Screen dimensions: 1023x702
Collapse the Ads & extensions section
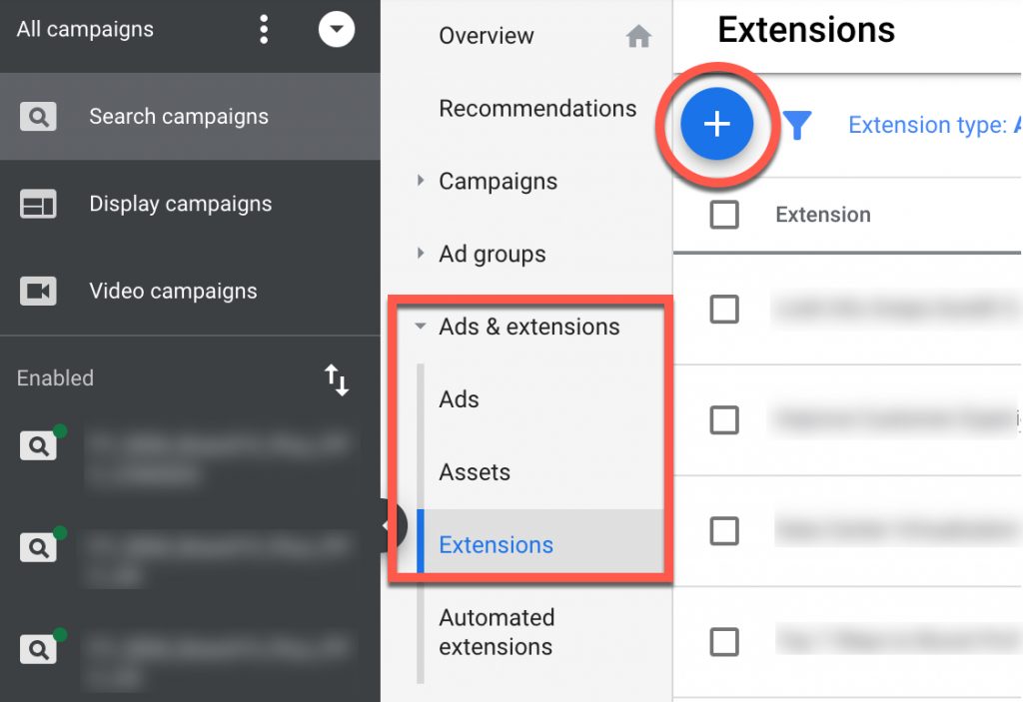tap(421, 326)
